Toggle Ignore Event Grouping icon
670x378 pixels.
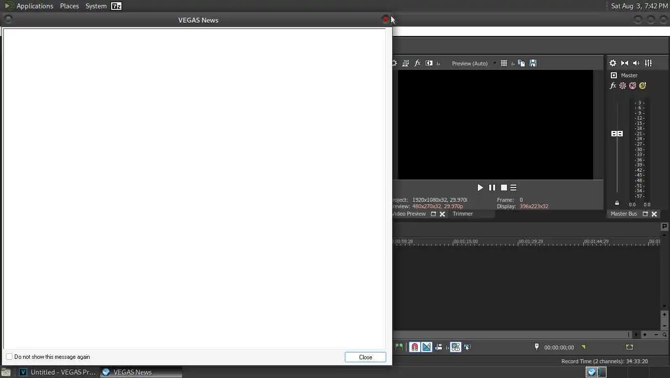(468, 347)
